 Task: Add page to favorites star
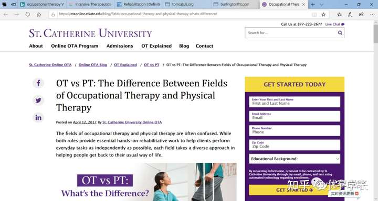tap(323, 15)
